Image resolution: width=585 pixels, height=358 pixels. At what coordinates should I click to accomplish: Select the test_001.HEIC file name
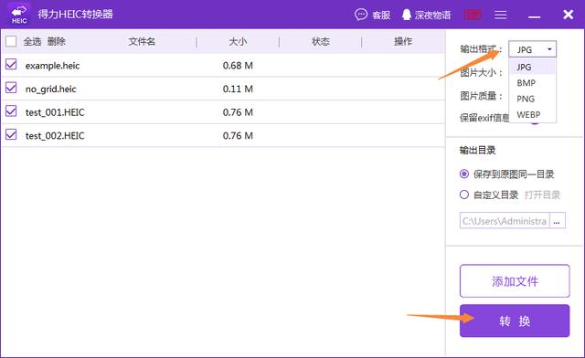[55, 112]
